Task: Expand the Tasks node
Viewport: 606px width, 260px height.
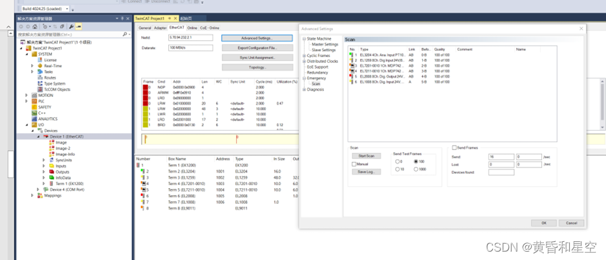Action: [32, 72]
